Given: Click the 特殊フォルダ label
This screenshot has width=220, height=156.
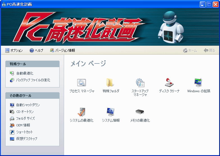Looking at the screenshot, I should [x=111, y=91].
